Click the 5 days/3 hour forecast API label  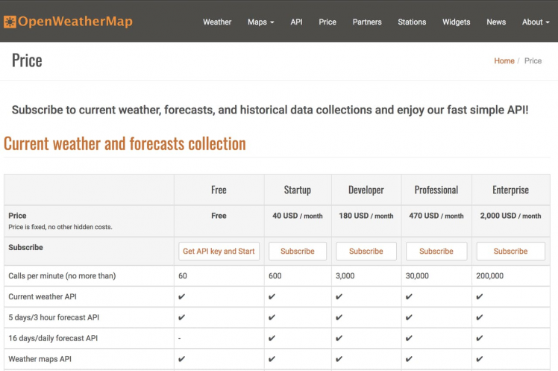(x=54, y=317)
